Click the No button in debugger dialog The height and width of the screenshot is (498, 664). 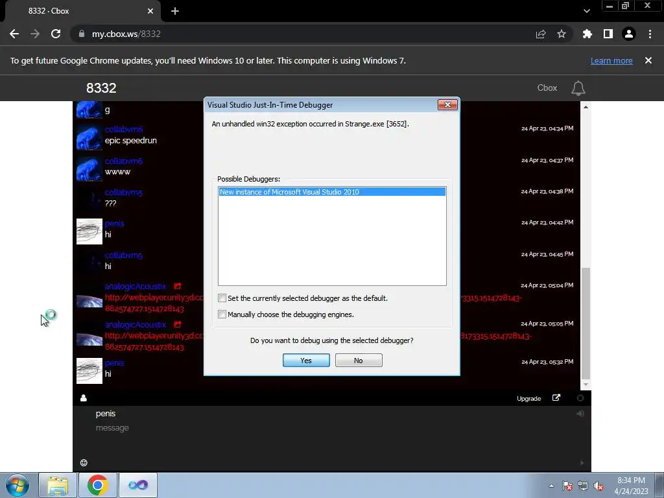tap(359, 361)
